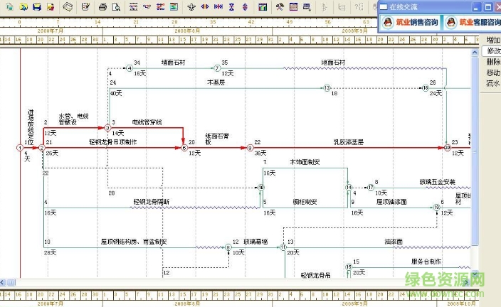Click 2008年7月 in the top timeline header
Screen dimensions: 501x307
[50, 31]
